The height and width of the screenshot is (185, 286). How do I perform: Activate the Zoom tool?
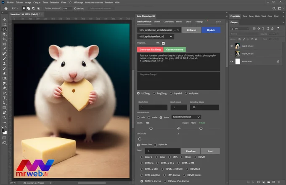click(x=4, y=118)
